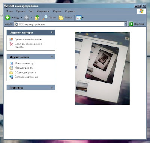Click the Views icon in toolbar

pyautogui.click(x=79, y=18)
